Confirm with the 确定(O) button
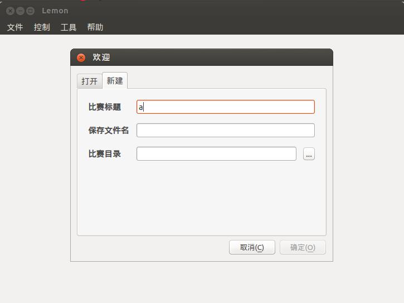404x303 pixels. pyautogui.click(x=303, y=247)
